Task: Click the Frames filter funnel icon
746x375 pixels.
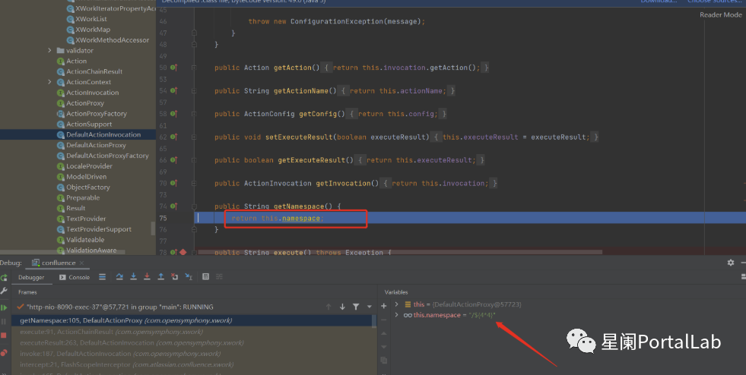Action: tap(356, 307)
